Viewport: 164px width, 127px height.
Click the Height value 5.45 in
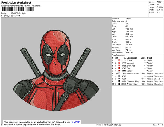pos(160,7)
